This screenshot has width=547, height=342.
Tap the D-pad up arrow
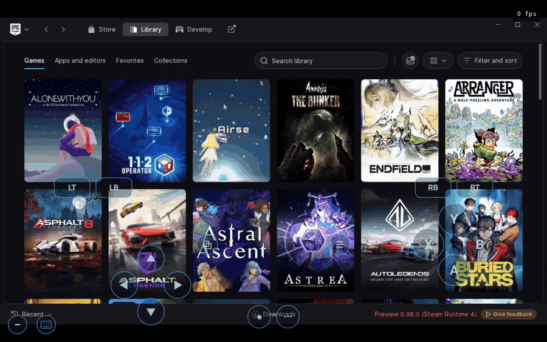[x=151, y=258]
